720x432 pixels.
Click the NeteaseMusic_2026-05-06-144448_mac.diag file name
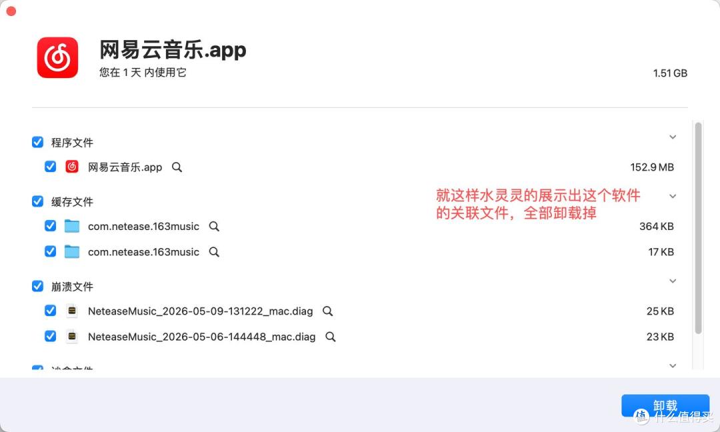(x=201, y=337)
